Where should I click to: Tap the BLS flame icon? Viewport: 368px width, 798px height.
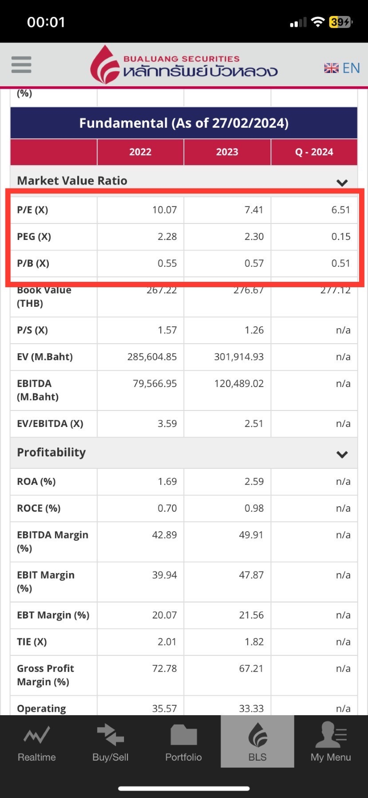257,735
